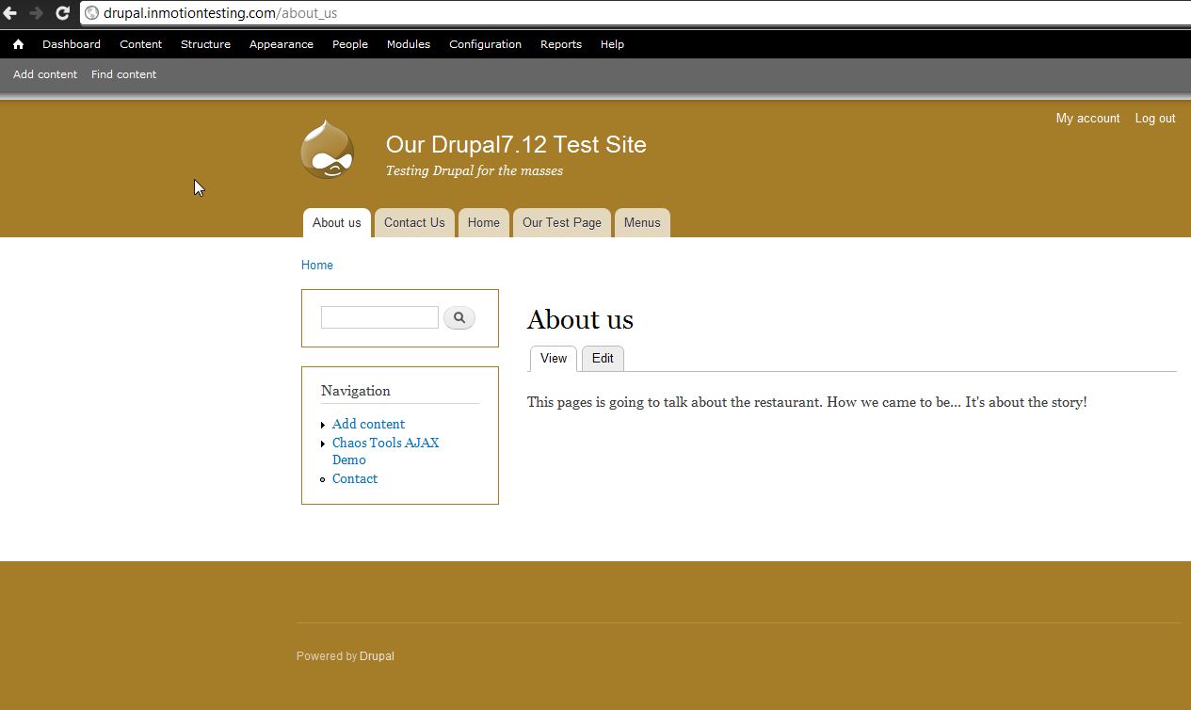1191x710 pixels.
Task: Click the Home breadcrumb link
Action: pos(316,266)
